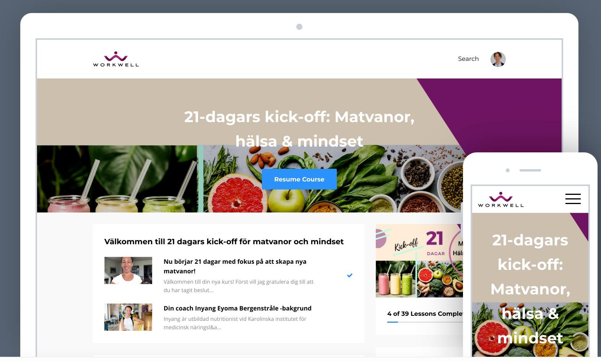Click the first lesson description 'Välkommen till din nya kurs'

pos(239,286)
